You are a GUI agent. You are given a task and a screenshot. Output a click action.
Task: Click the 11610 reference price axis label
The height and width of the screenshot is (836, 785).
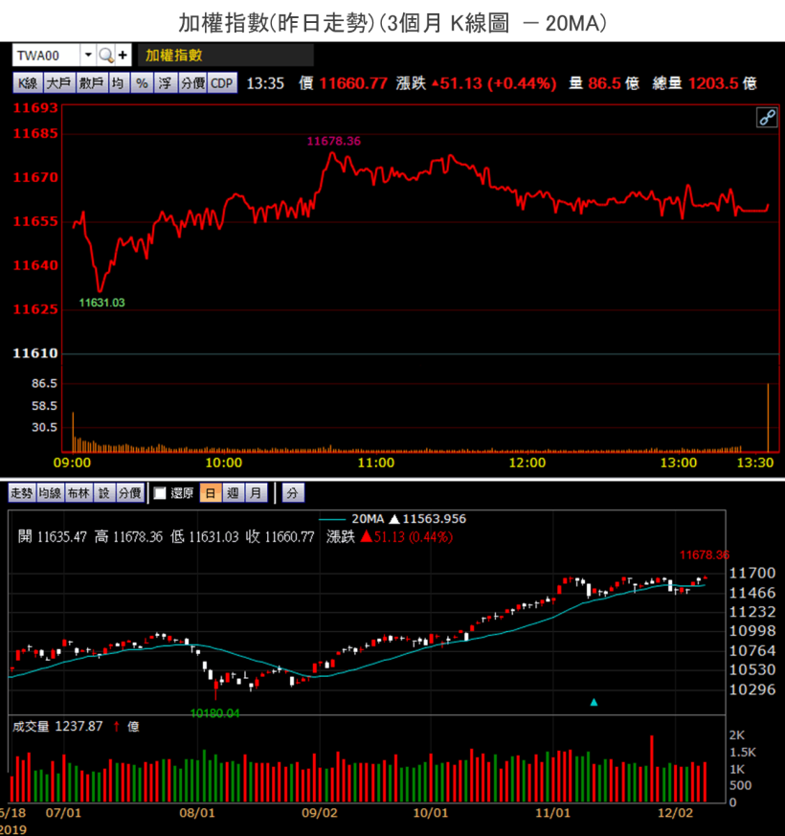[x=35, y=353]
